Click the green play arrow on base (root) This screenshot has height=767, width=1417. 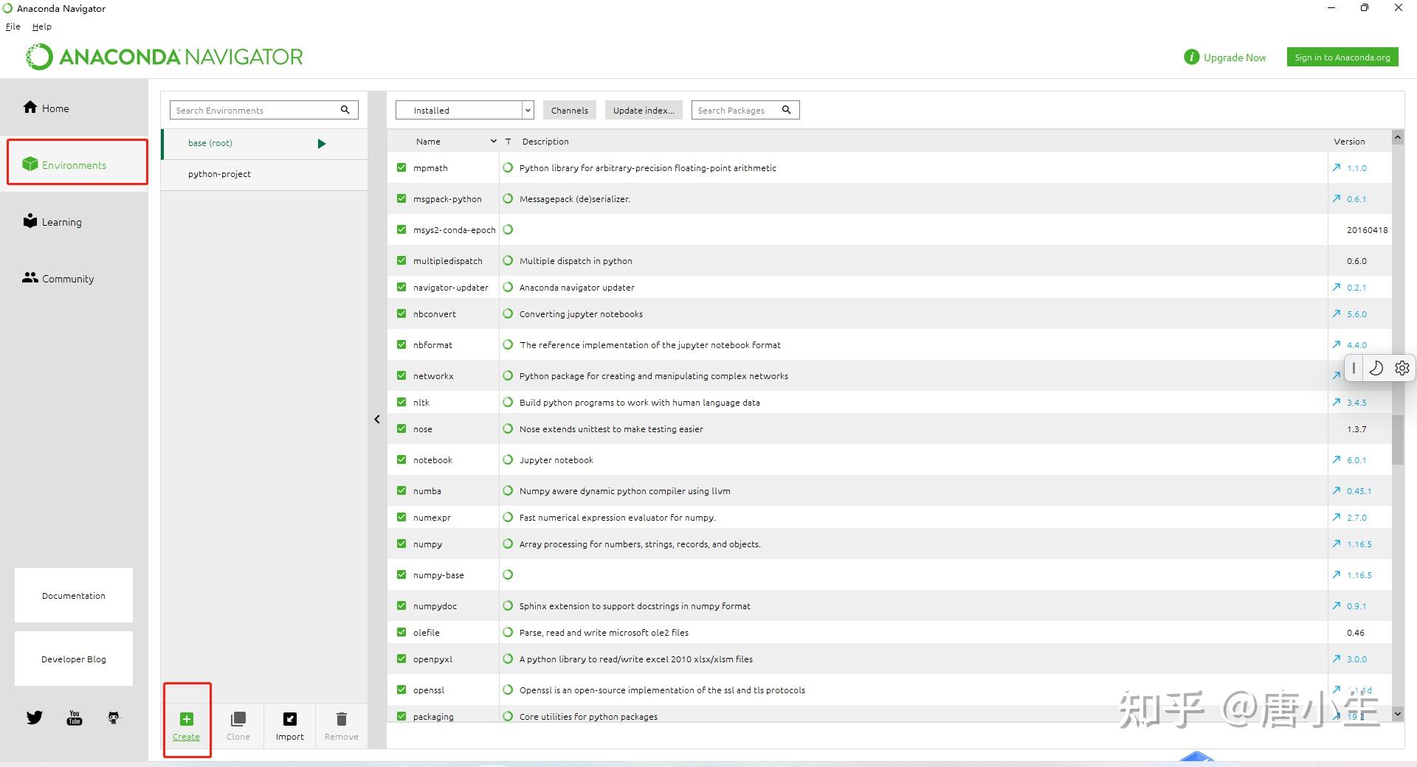point(322,144)
